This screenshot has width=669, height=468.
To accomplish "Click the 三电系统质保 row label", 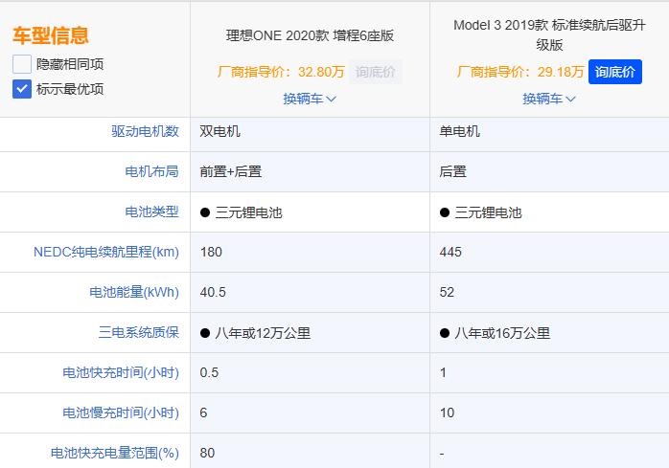I will coord(139,332).
